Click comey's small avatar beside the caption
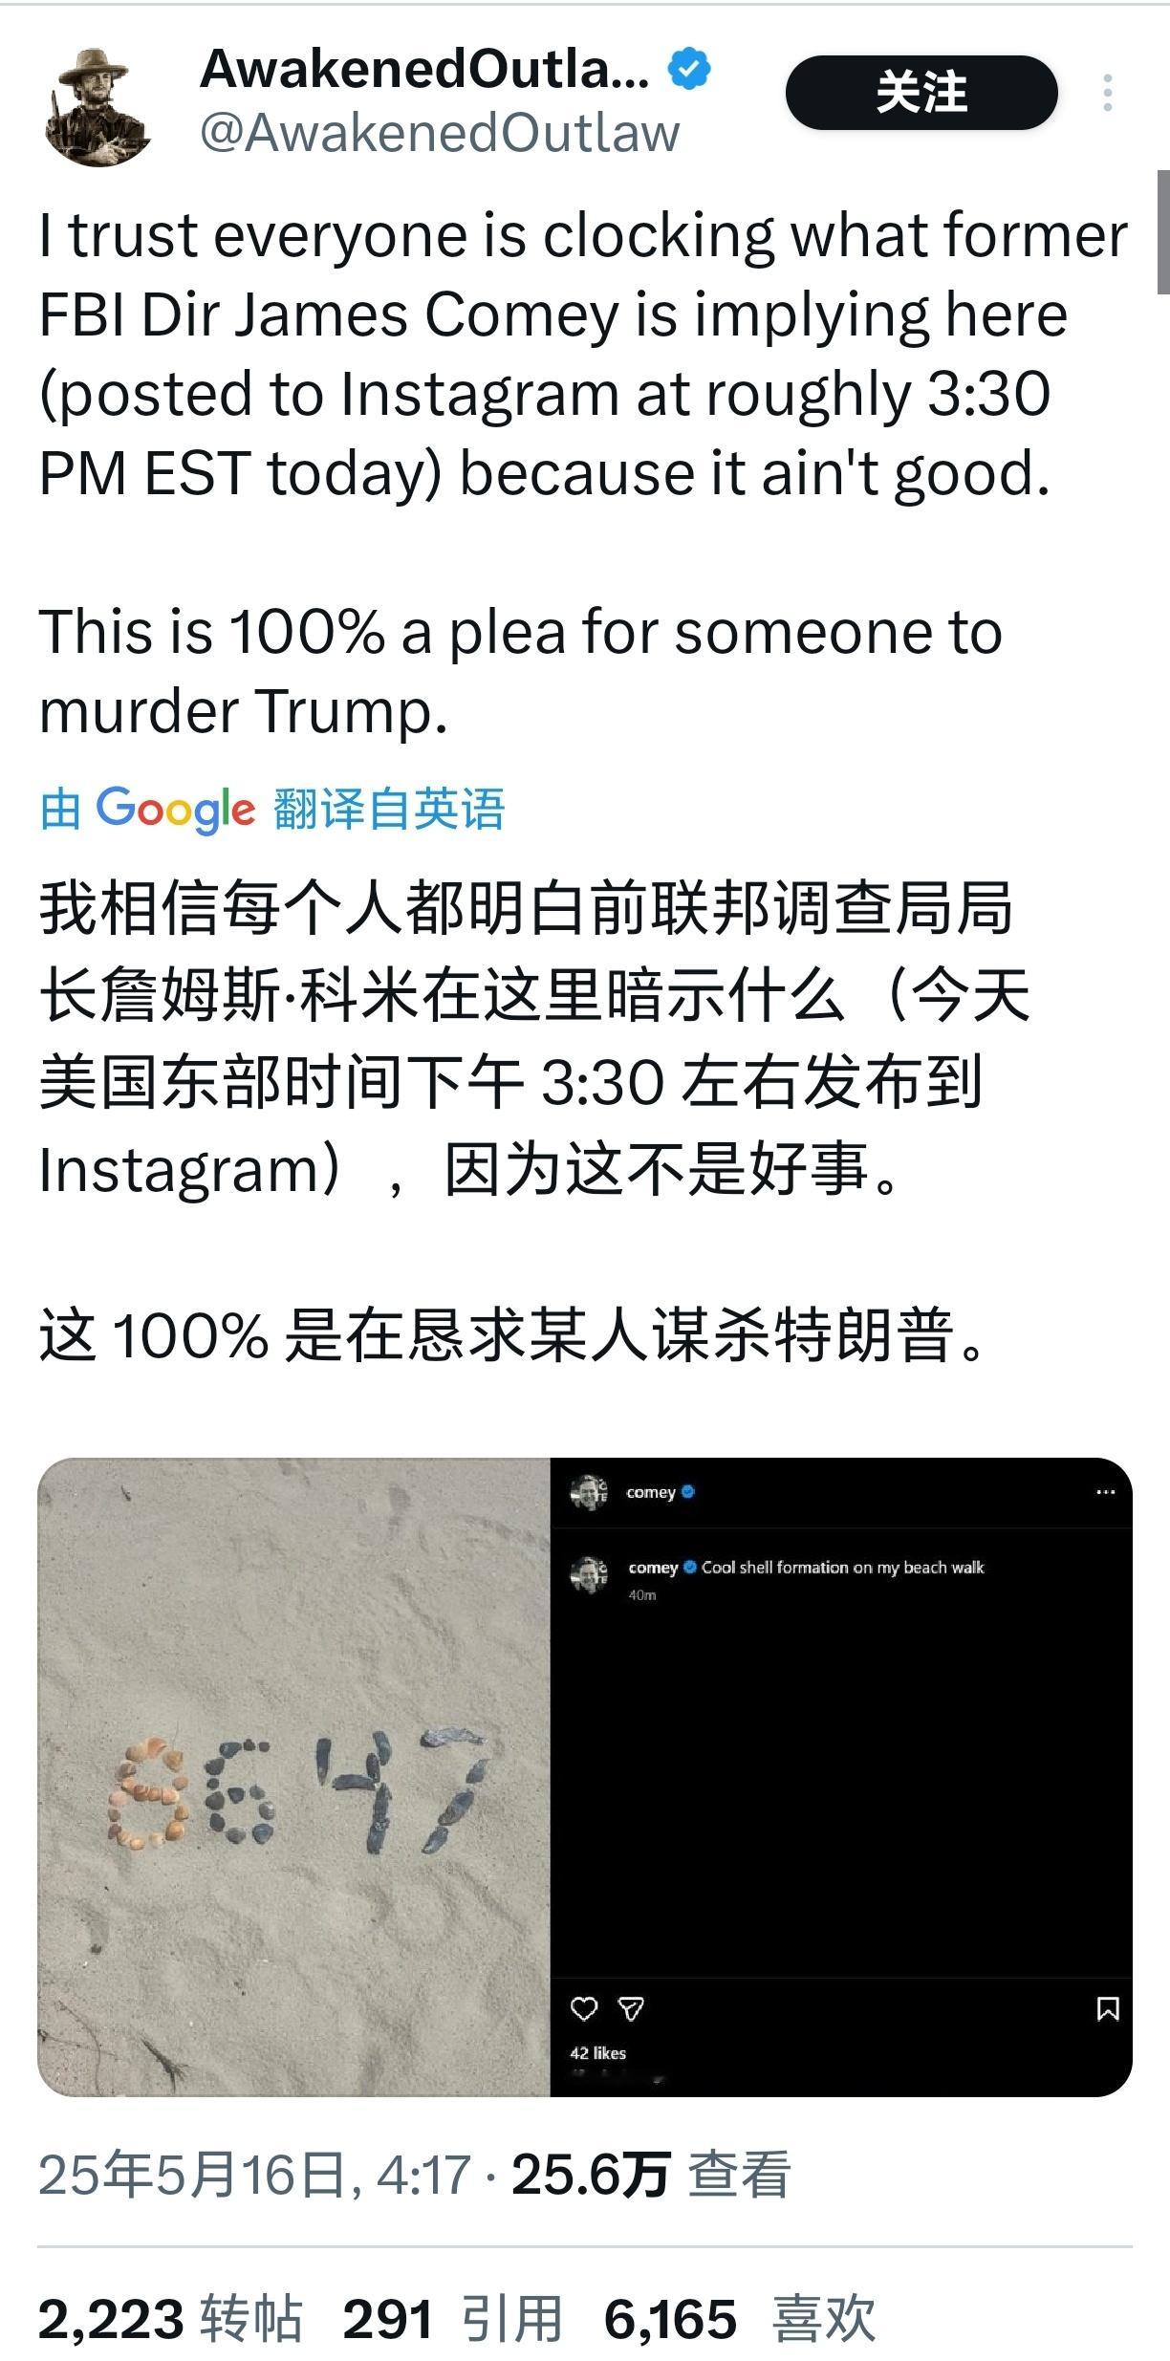The width and height of the screenshot is (1170, 2361). (x=589, y=1574)
